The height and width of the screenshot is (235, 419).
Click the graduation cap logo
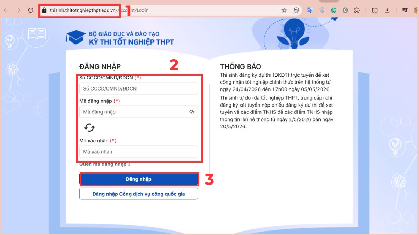(x=76, y=37)
